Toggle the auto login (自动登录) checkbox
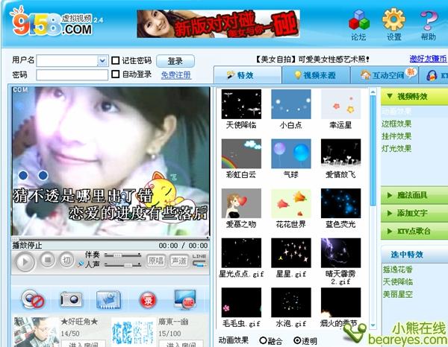This screenshot has width=448, height=347. (116, 74)
